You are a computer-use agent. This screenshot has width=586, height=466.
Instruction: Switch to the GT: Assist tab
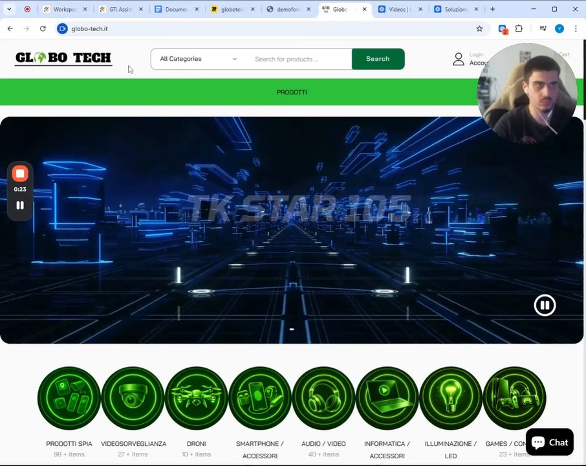[122, 9]
